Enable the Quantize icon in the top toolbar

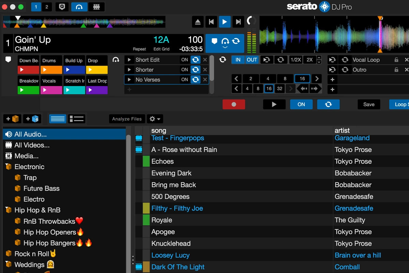click(62, 7)
